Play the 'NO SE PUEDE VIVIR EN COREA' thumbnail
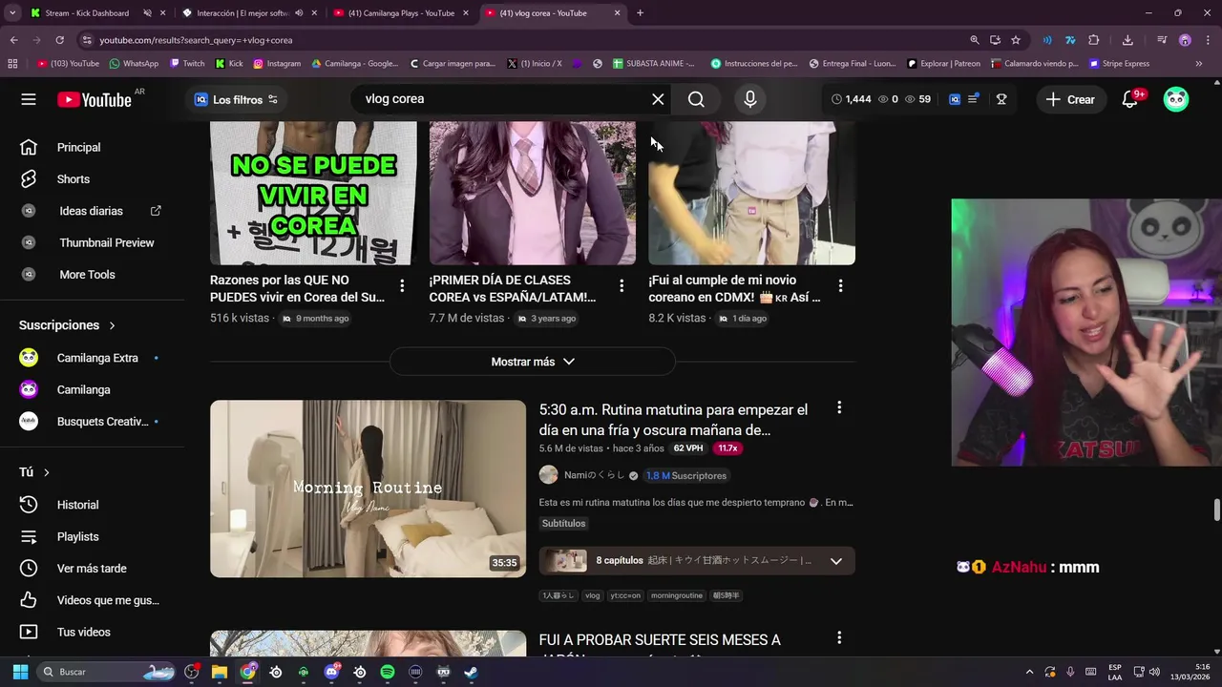This screenshot has height=687, width=1222. 313,193
